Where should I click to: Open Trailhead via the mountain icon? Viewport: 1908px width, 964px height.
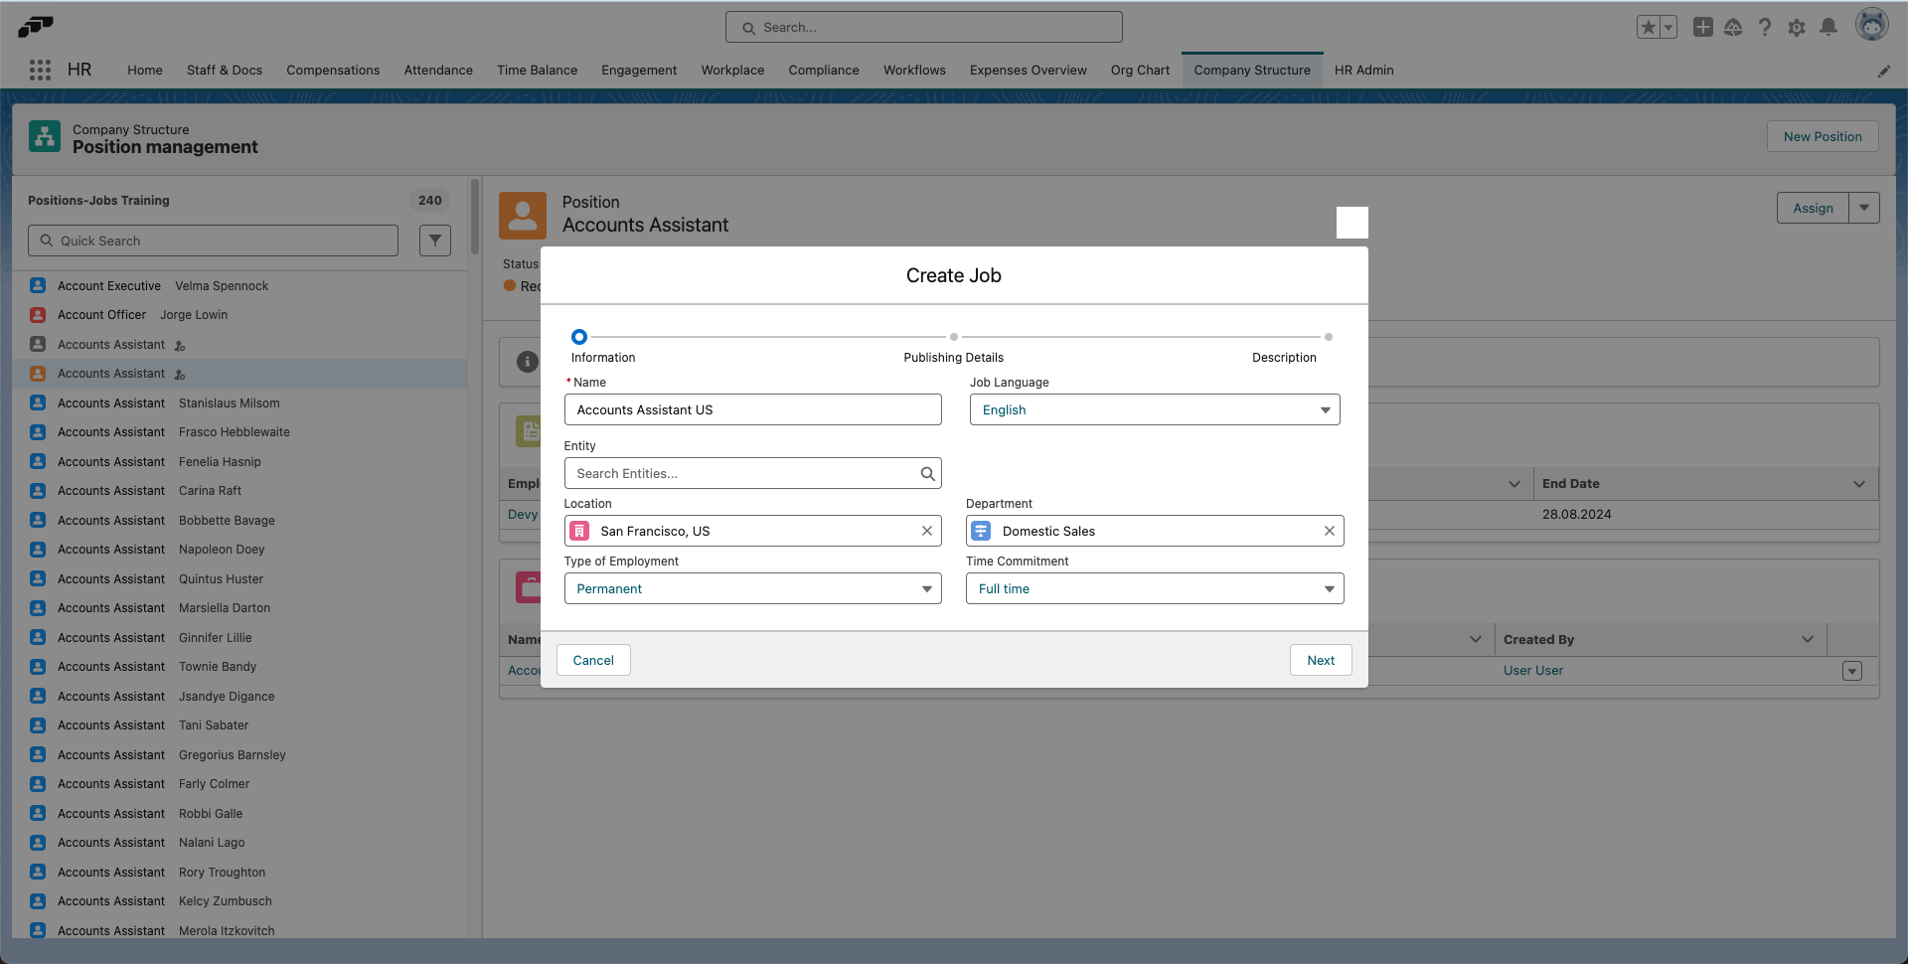click(1734, 27)
